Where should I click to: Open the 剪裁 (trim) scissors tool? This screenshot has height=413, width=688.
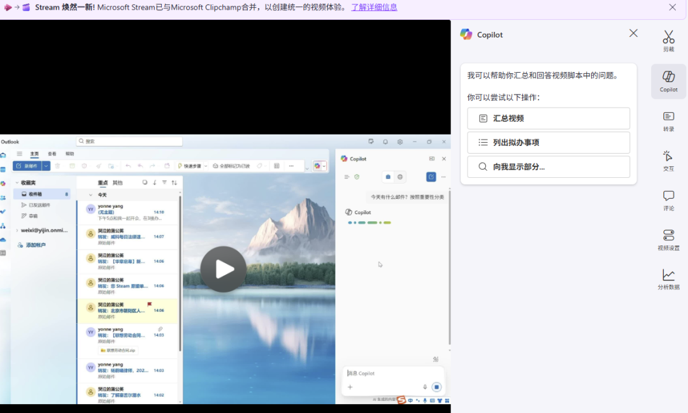pos(668,41)
